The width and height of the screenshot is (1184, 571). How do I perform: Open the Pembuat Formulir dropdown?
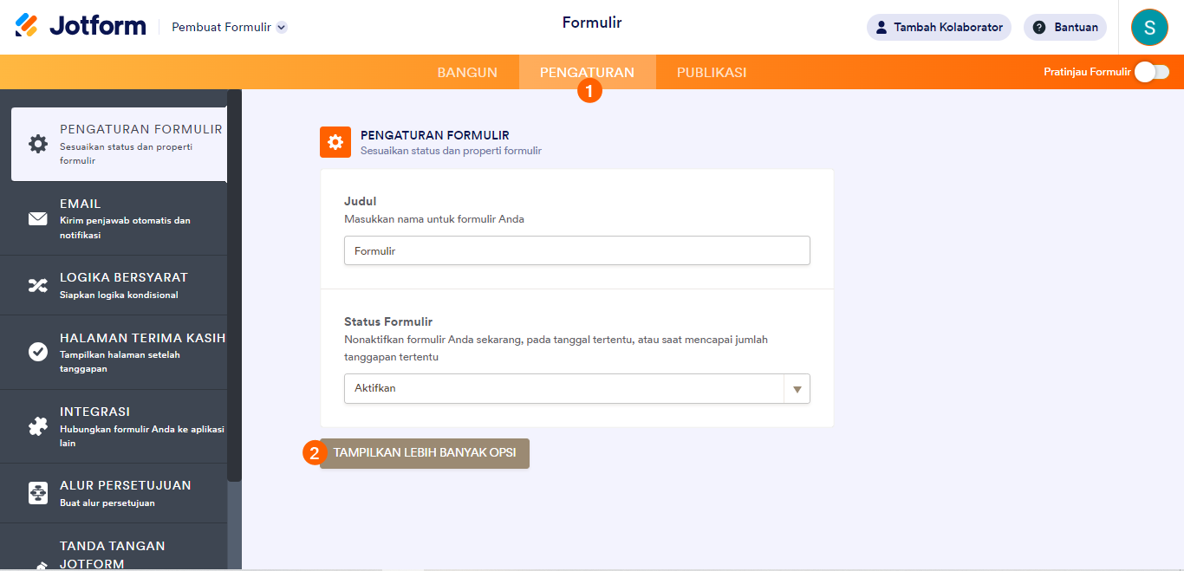point(230,27)
